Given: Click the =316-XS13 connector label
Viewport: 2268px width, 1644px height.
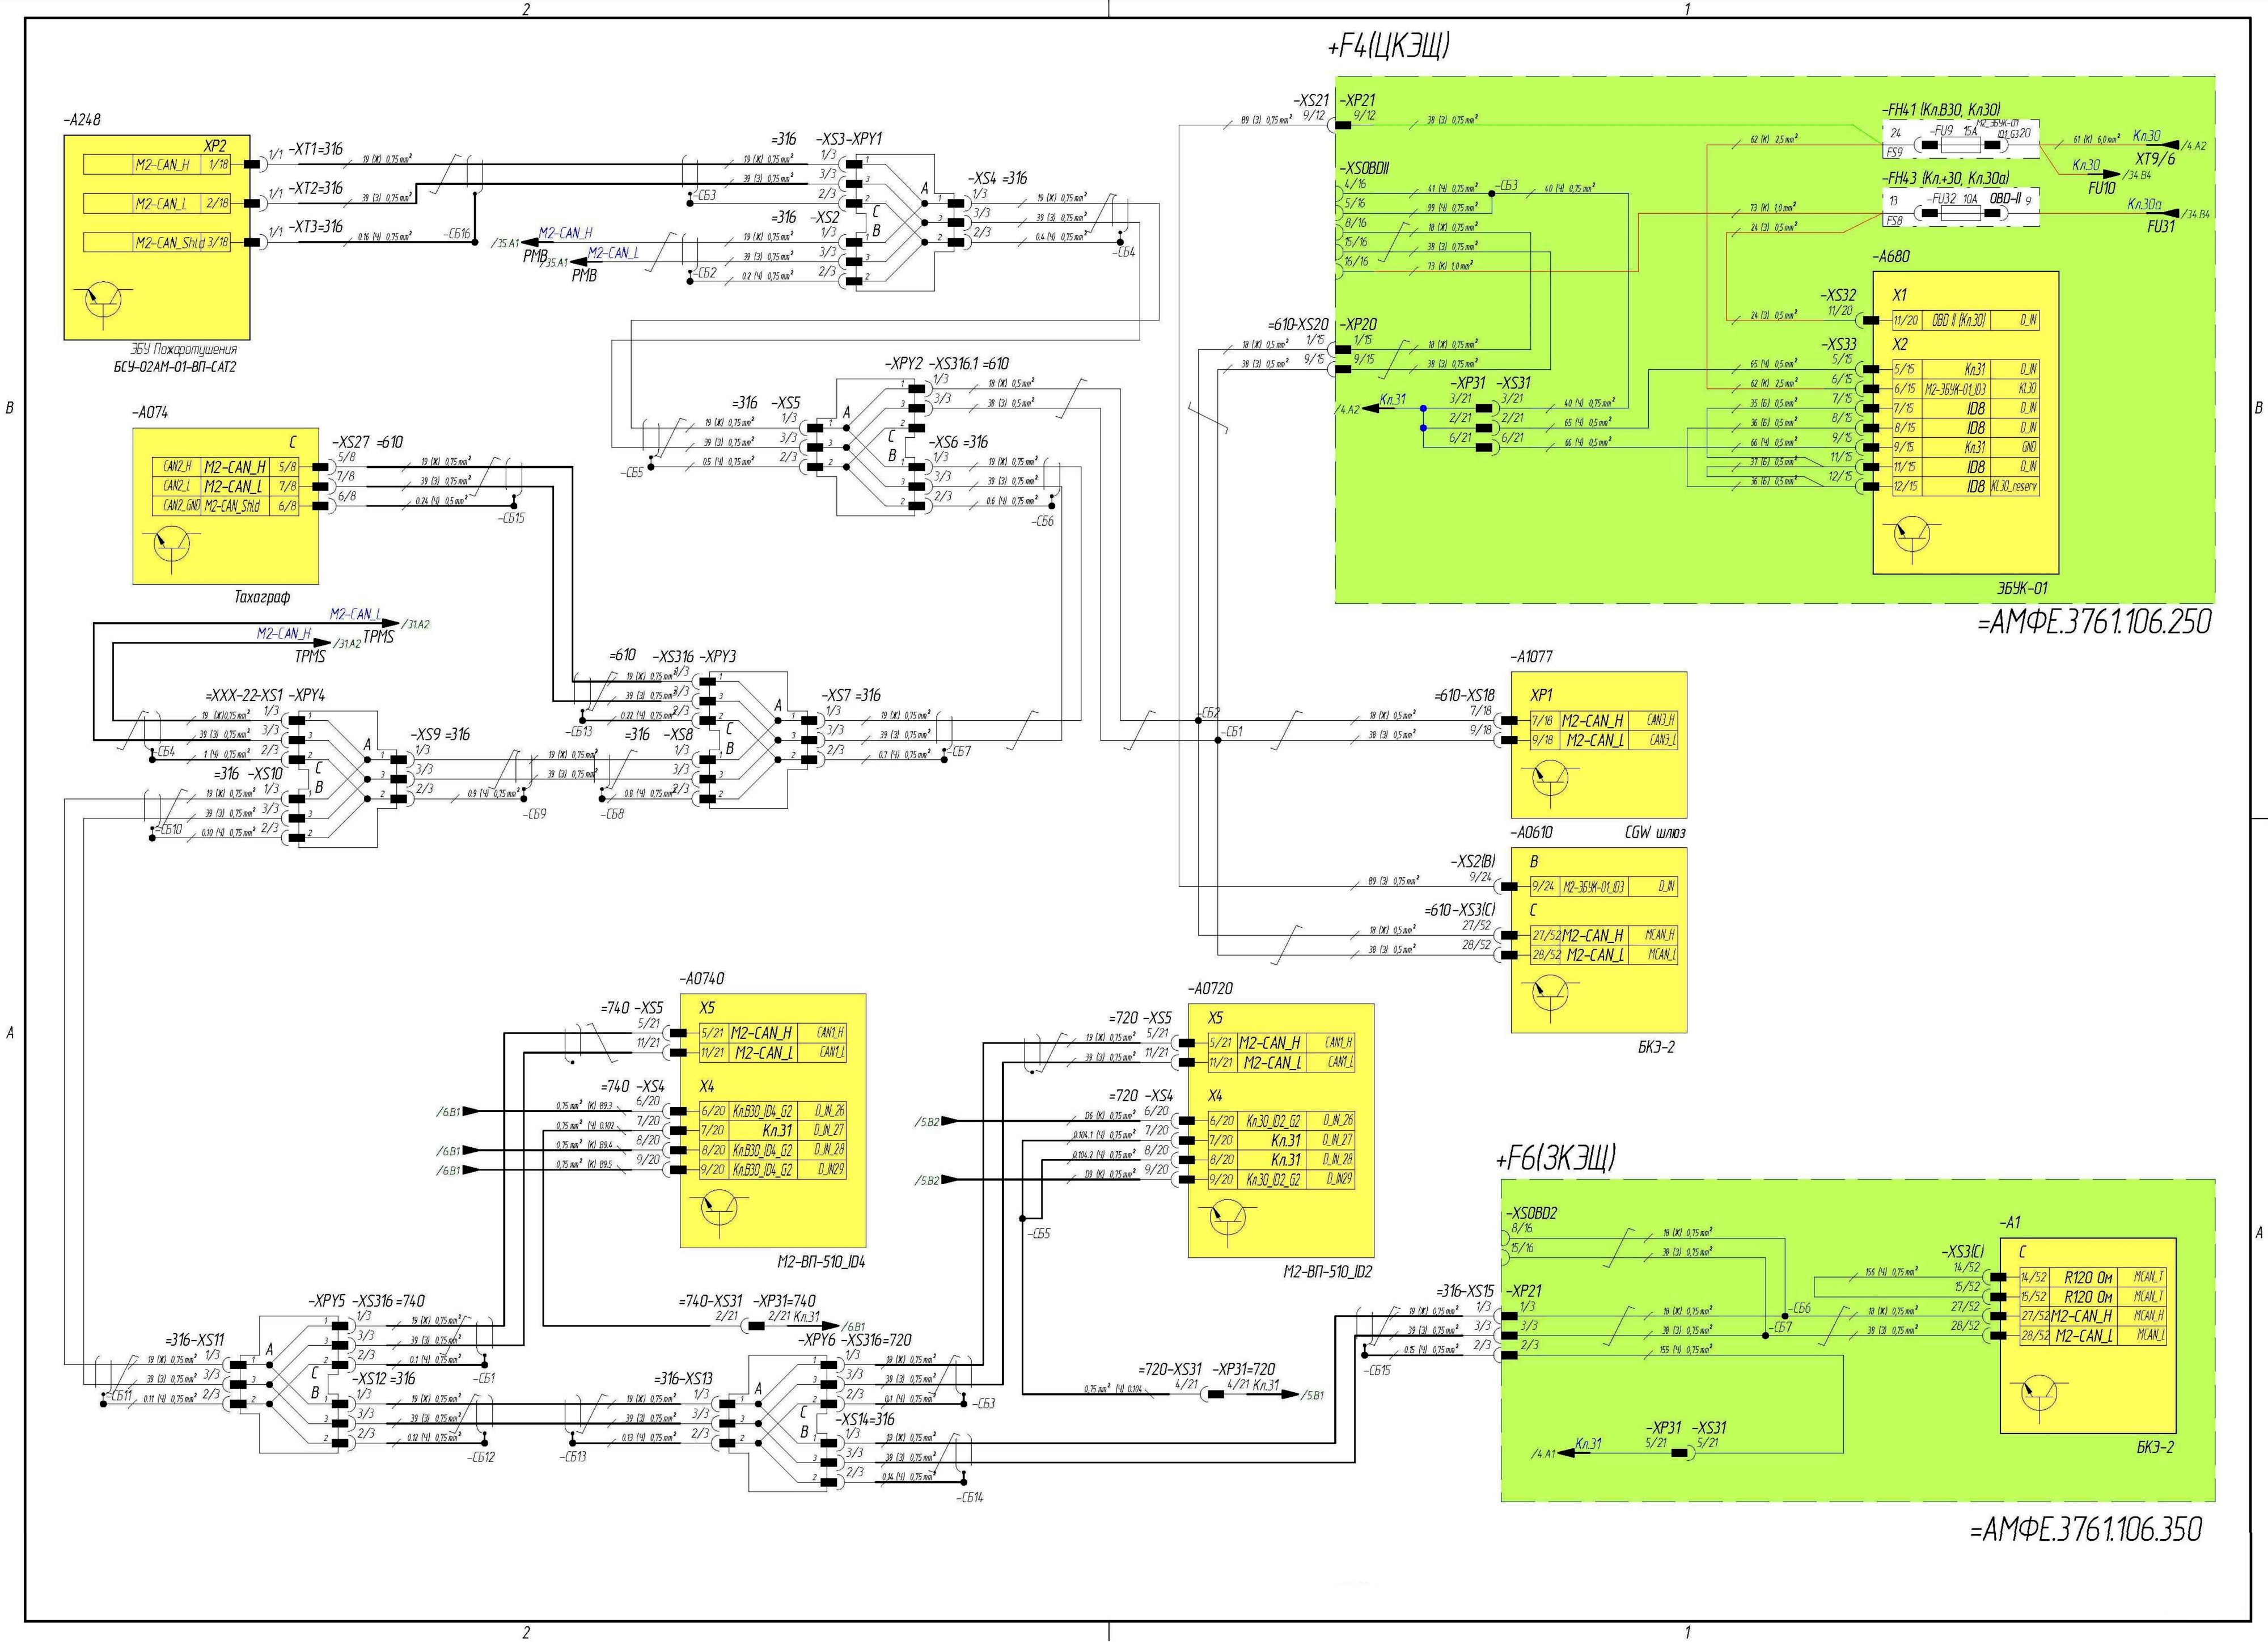Looking at the screenshot, I should click(x=684, y=1379).
